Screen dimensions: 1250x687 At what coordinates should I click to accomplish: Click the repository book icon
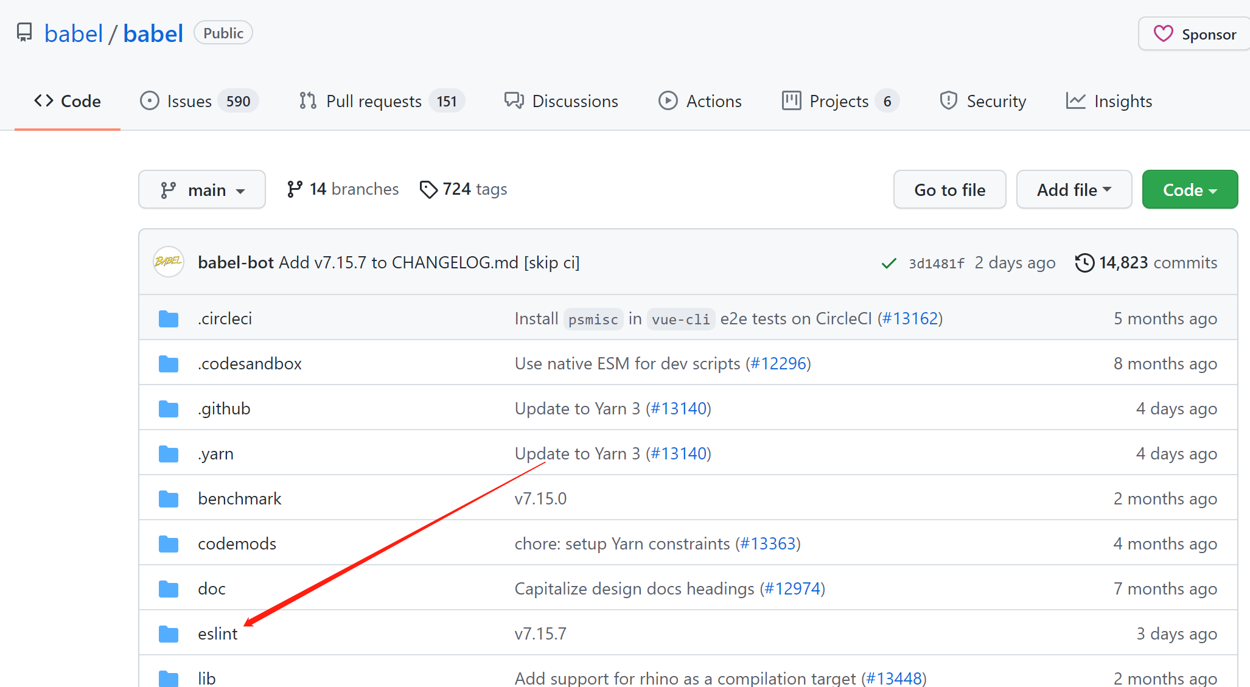point(24,32)
